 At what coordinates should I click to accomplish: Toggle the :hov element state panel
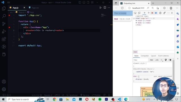151,60
